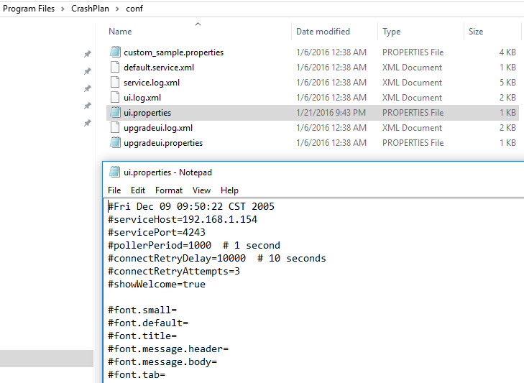The width and height of the screenshot is (524, 383).
Task: Open the Notepad Edit menu
Action: click(x=138, y=190)
